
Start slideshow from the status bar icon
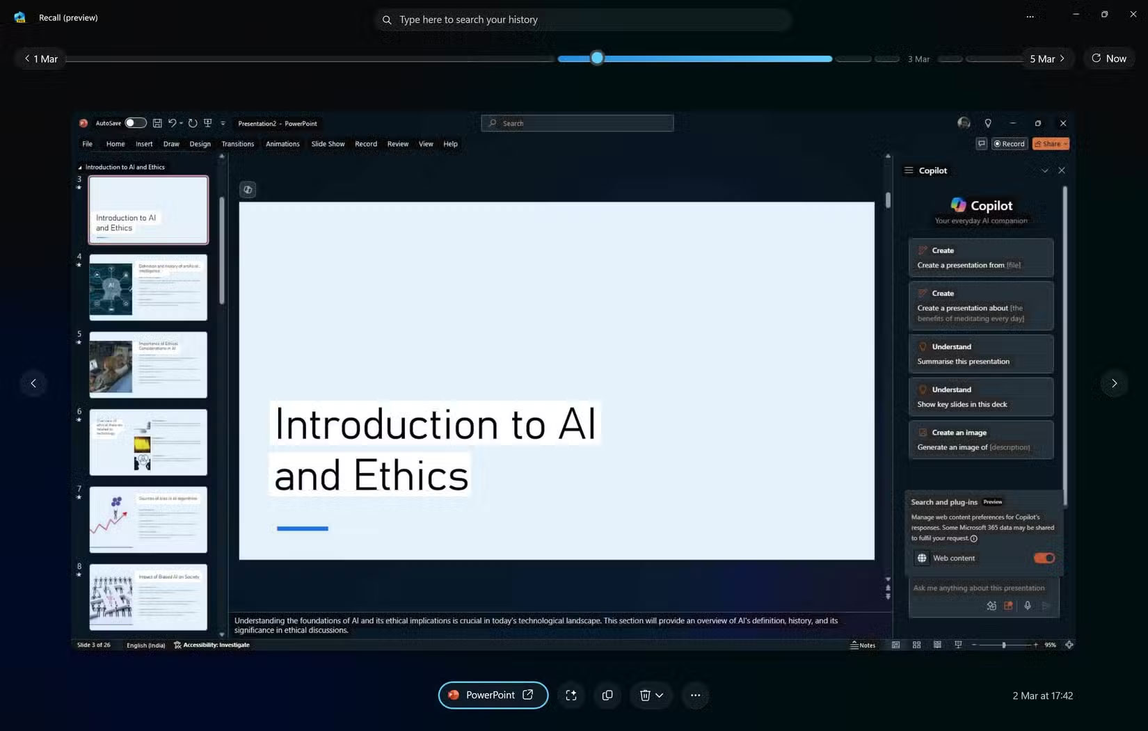click(x=958, y=645)
